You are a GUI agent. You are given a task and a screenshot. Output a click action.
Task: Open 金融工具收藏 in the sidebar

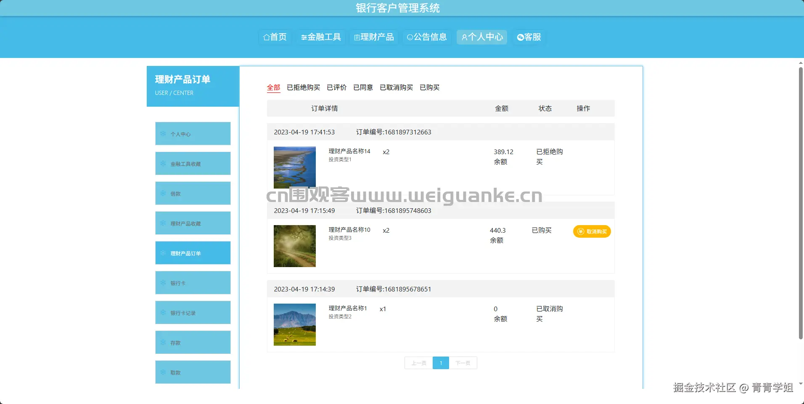coord(193,163)
